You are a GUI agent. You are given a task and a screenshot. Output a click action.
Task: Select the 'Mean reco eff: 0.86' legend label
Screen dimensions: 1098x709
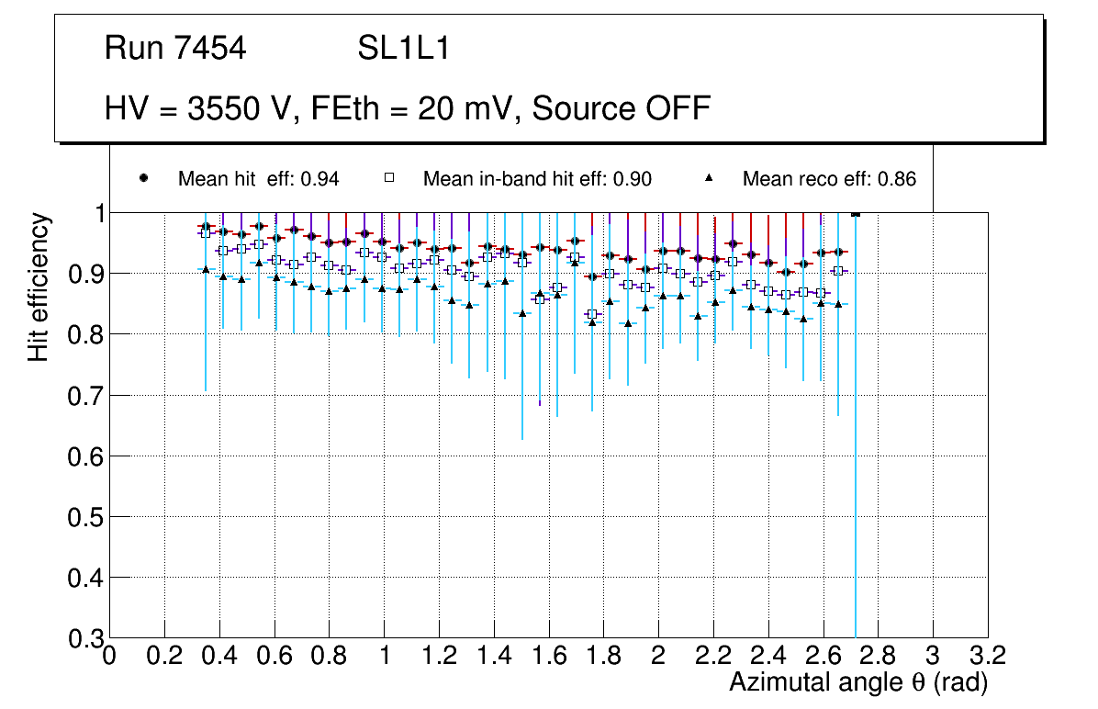(x=829, y=179)
